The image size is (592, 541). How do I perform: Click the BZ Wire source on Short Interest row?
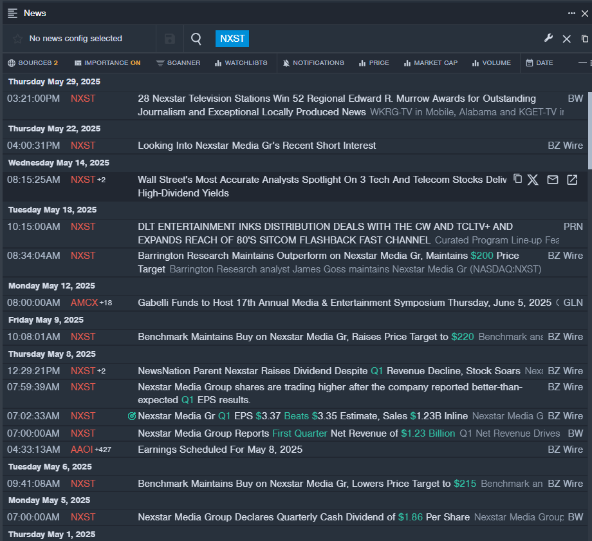pos(565,146)
